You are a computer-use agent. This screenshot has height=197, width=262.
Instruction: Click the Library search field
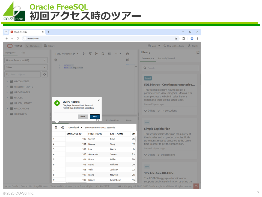pyautogui.click(x=170, y=68)
